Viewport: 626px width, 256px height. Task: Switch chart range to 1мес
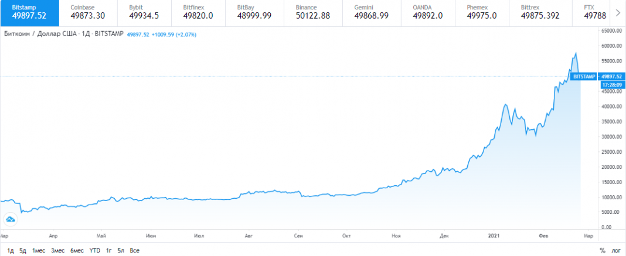pos(39,250)
